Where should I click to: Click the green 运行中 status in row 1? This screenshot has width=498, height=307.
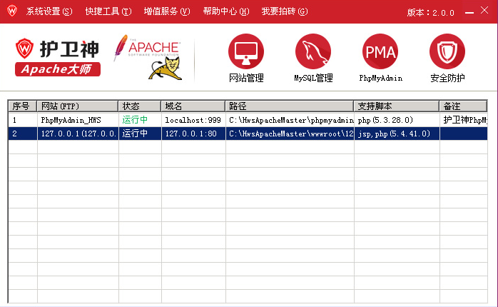coord(135,120)
